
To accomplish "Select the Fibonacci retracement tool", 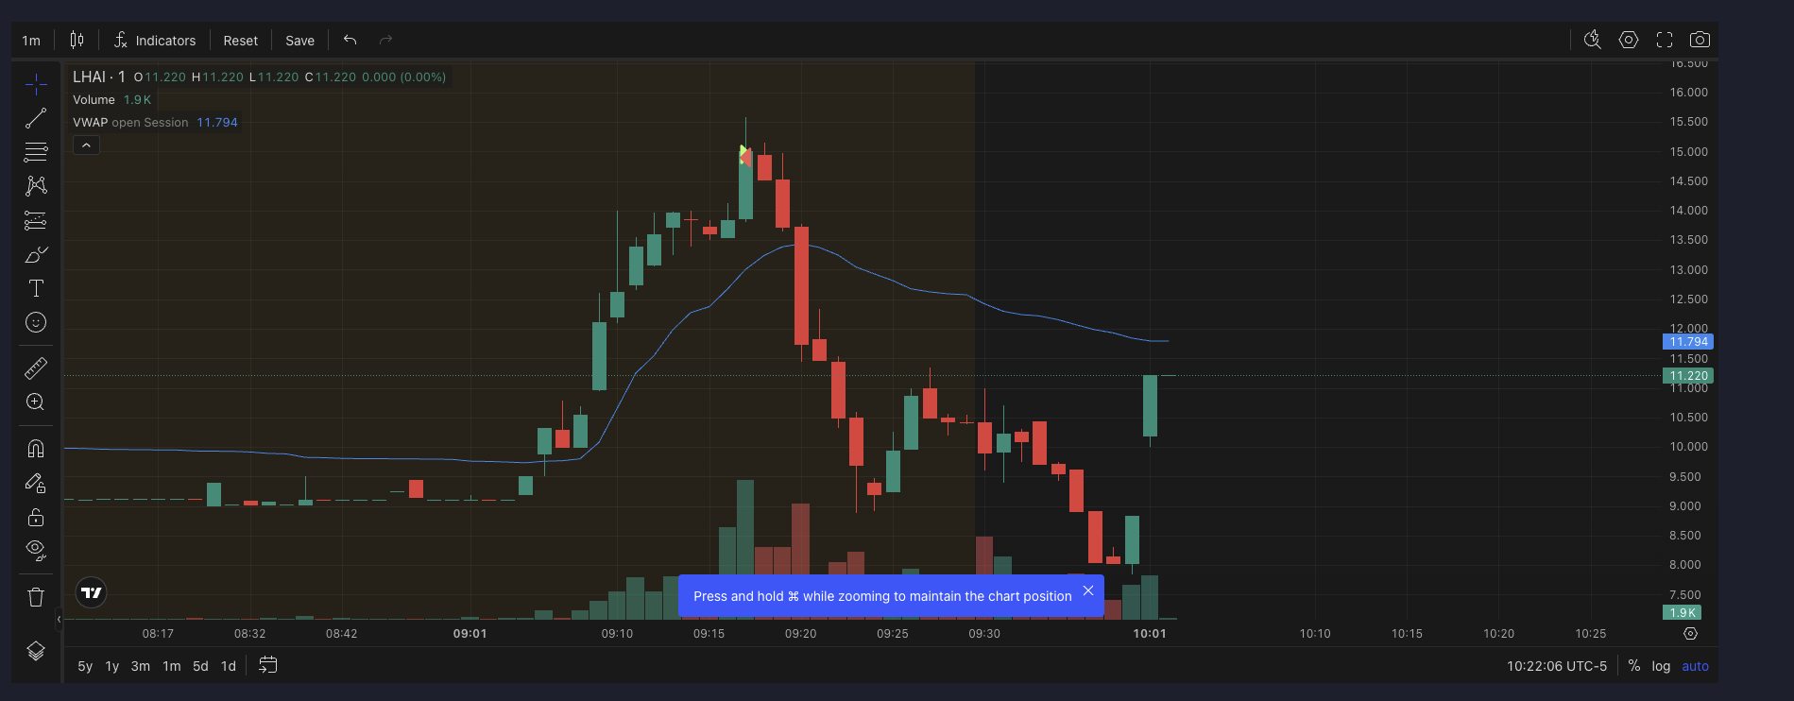I will [x=36, y=152].
